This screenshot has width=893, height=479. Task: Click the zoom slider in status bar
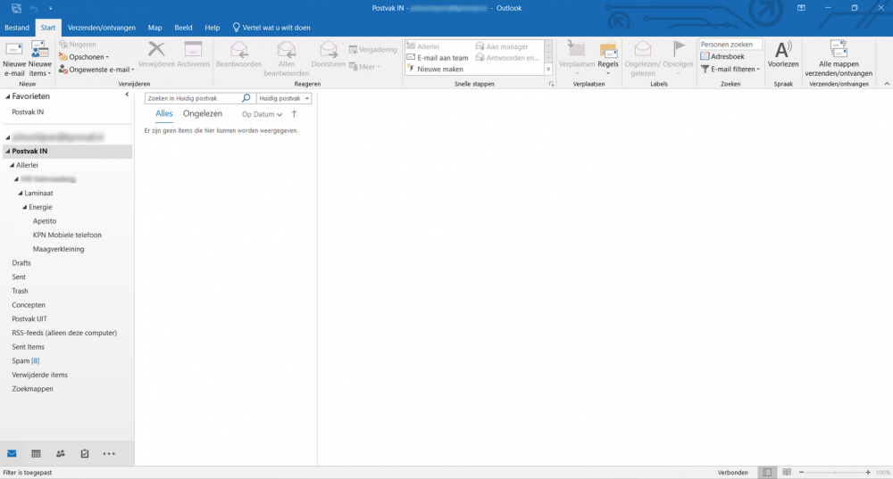click(x=833, y=472)
